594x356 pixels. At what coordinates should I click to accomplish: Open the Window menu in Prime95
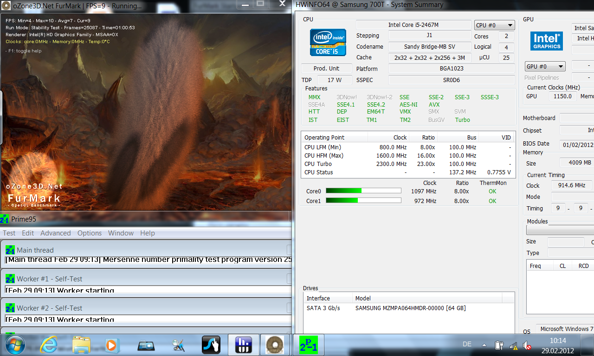[121, 233]
